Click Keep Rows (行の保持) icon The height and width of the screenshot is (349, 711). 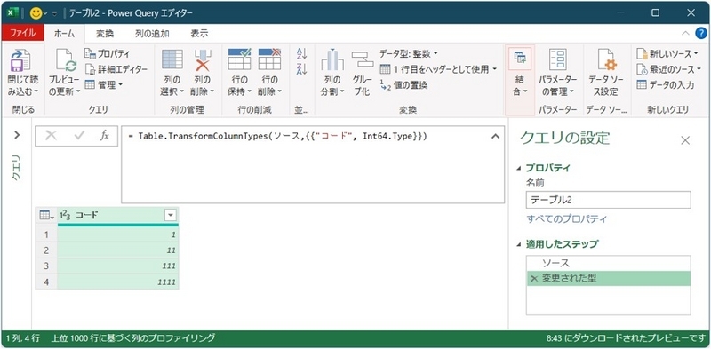pos(239,59)
